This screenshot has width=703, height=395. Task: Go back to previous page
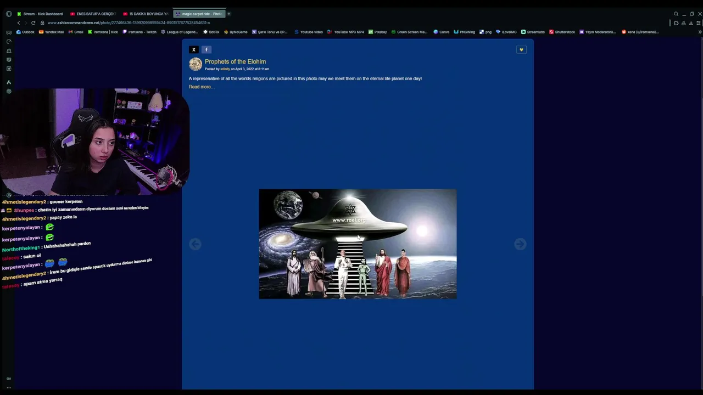pos(19,22)
